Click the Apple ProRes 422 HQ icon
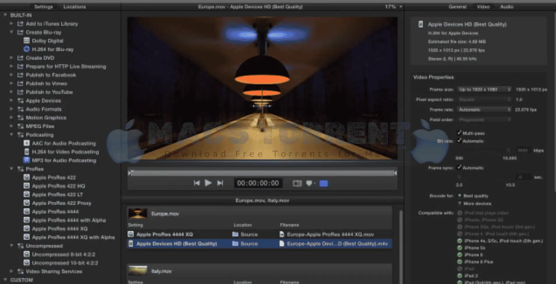 [26, 186]
